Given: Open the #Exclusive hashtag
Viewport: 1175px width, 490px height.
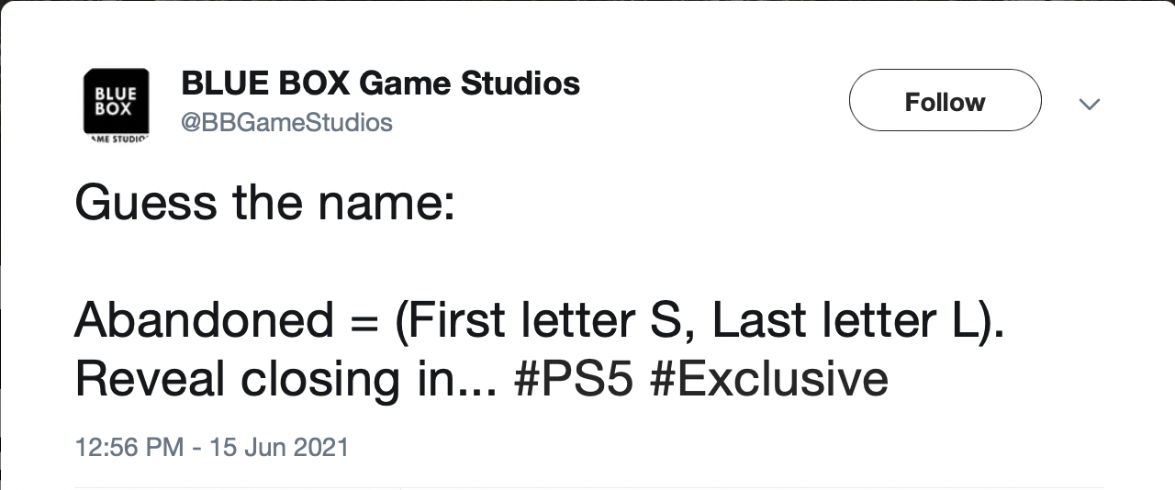Looking at the screenshot, I should pyautogui.click(x=768, y=379).
